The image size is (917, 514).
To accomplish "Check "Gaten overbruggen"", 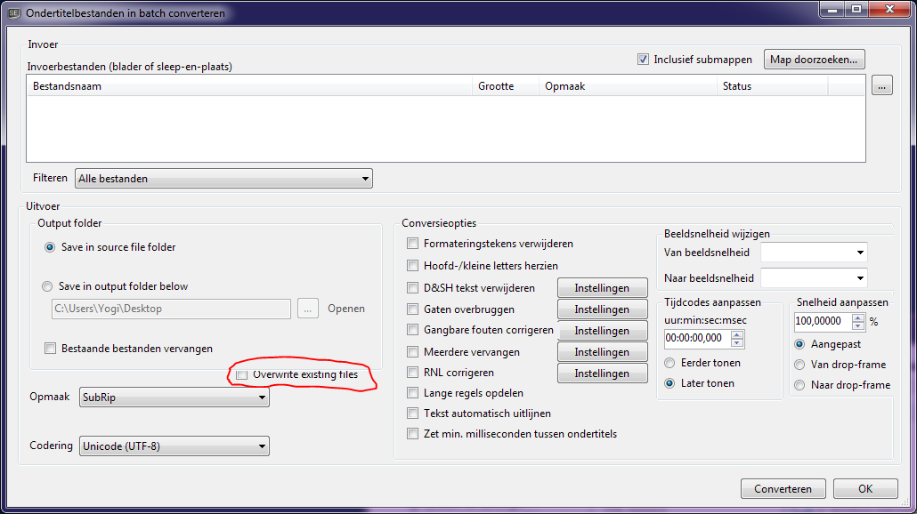I will pos(413,309).
